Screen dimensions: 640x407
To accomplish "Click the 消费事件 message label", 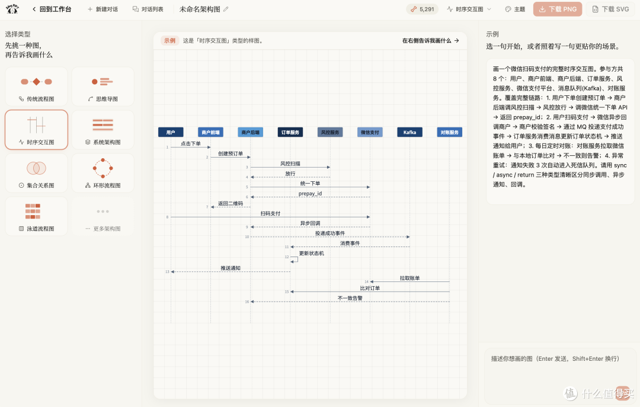I will 350,243.
